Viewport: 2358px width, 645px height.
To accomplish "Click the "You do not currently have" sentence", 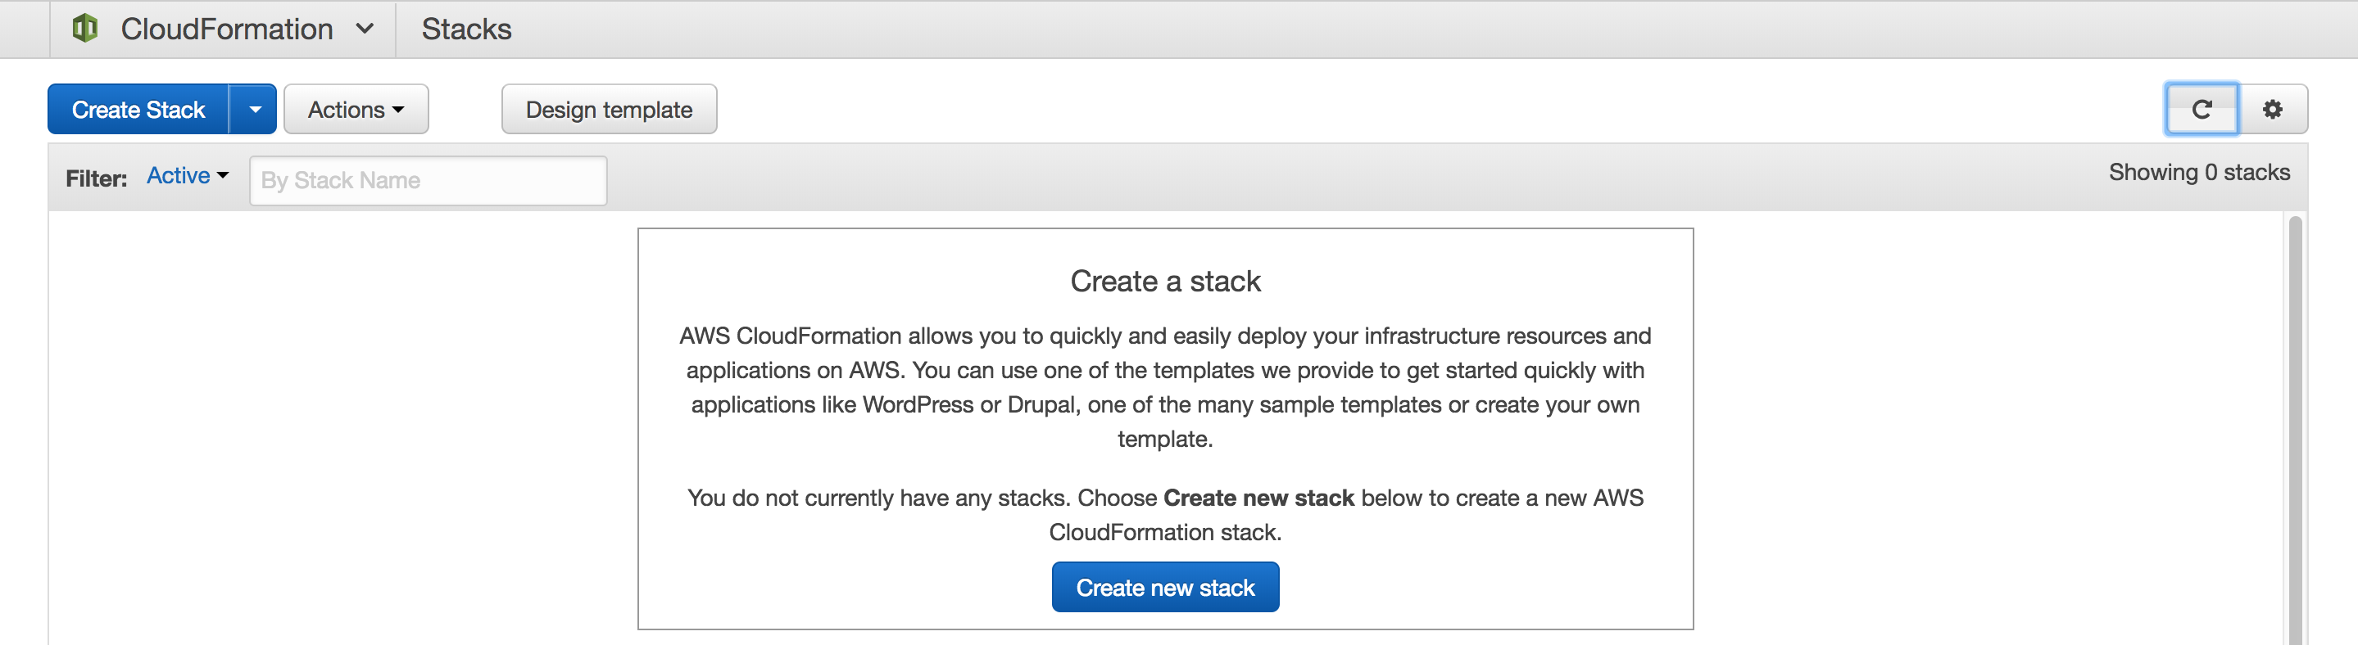I will point(923,498).
